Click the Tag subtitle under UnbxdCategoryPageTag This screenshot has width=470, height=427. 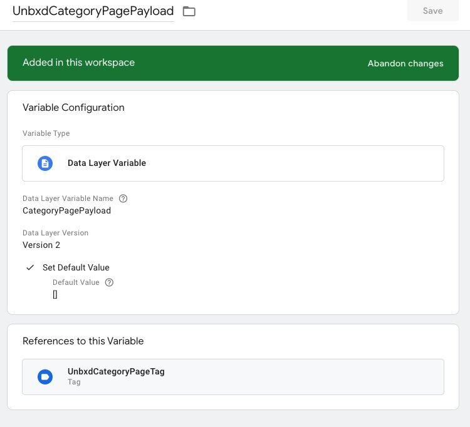click(x=74, y=382)
